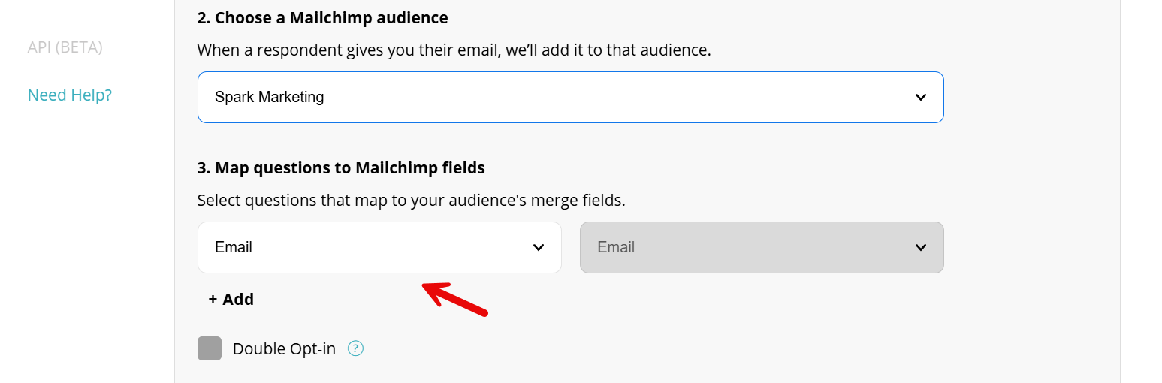The height and width of the screenshot is (383, 1162).
Task: Click the plus sign beside Add
Action: point(213,300)
